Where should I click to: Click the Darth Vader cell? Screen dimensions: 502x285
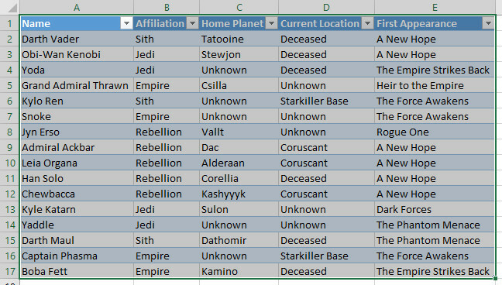(x=77, y=39)
